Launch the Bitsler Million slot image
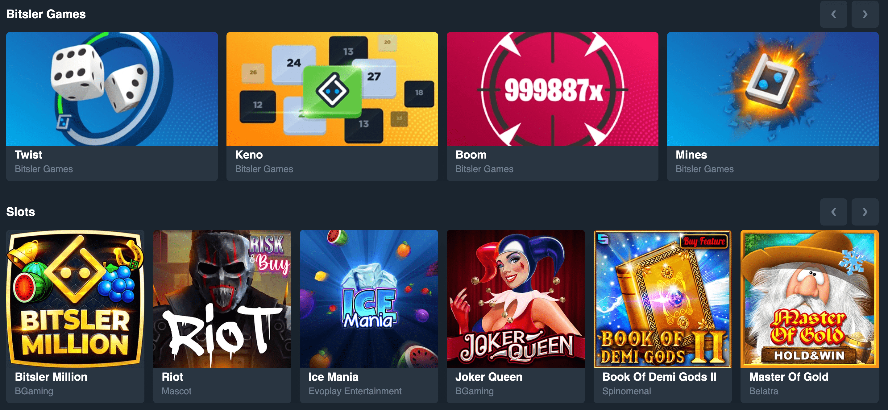This screenshot has height=410, width=888. (75, 299)
